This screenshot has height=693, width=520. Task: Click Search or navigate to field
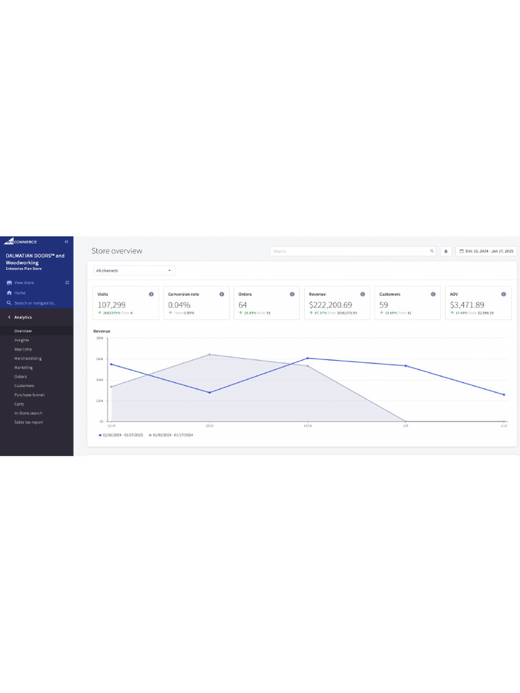[35, 303]
